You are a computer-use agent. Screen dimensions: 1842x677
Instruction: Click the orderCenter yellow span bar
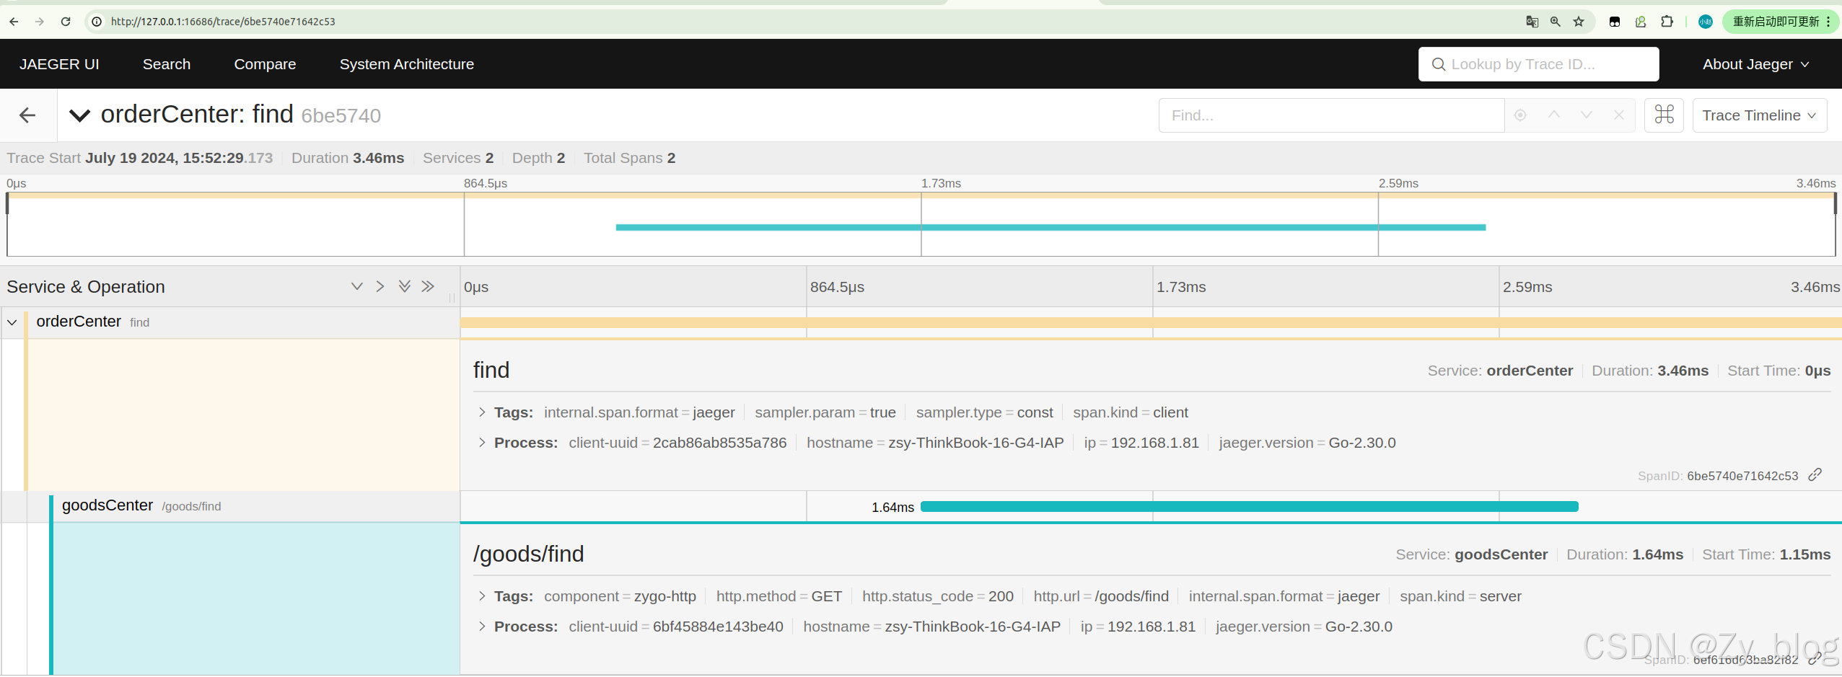[x=1151, y=322]
